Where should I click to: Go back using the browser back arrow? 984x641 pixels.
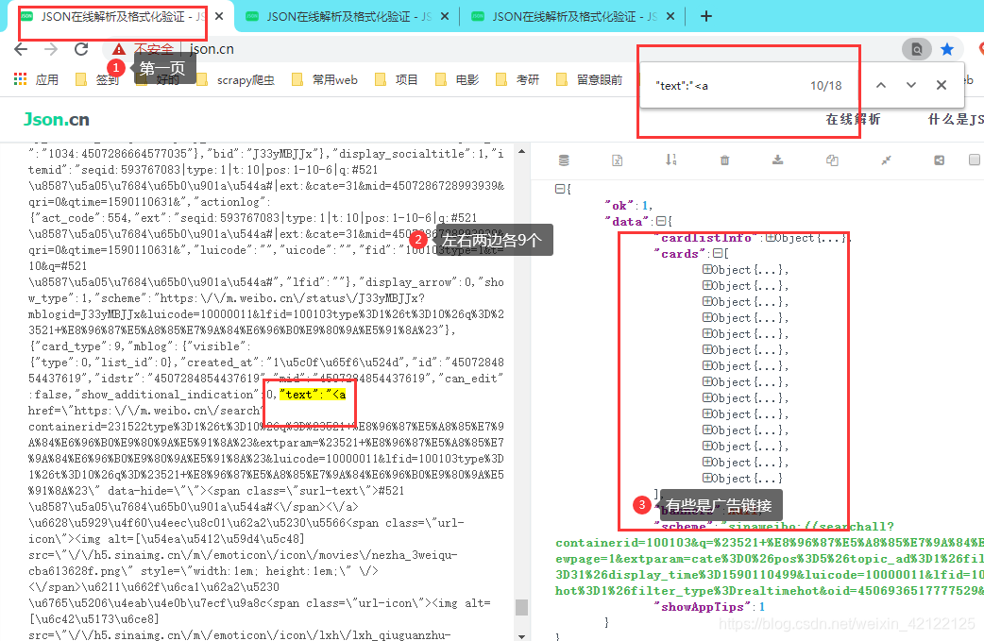click(21, 49)
